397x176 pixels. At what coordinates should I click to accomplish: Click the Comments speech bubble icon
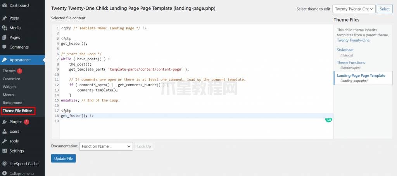click(4, 47)
